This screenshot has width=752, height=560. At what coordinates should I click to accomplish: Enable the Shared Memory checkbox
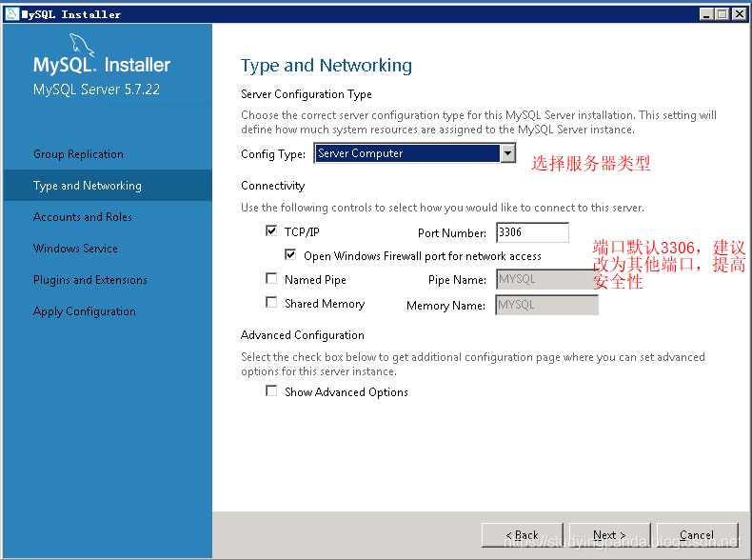[272, 303]
